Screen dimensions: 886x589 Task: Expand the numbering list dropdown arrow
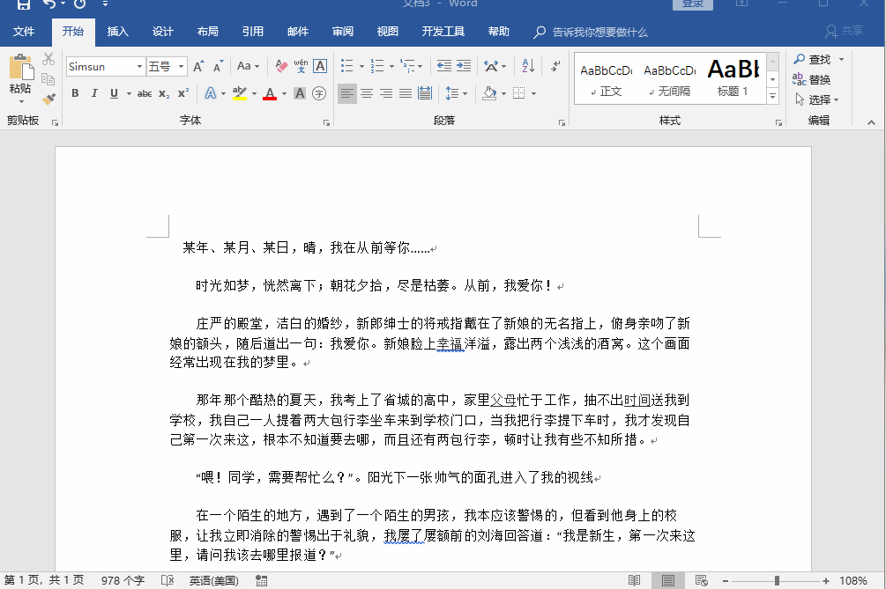point(391,67)
